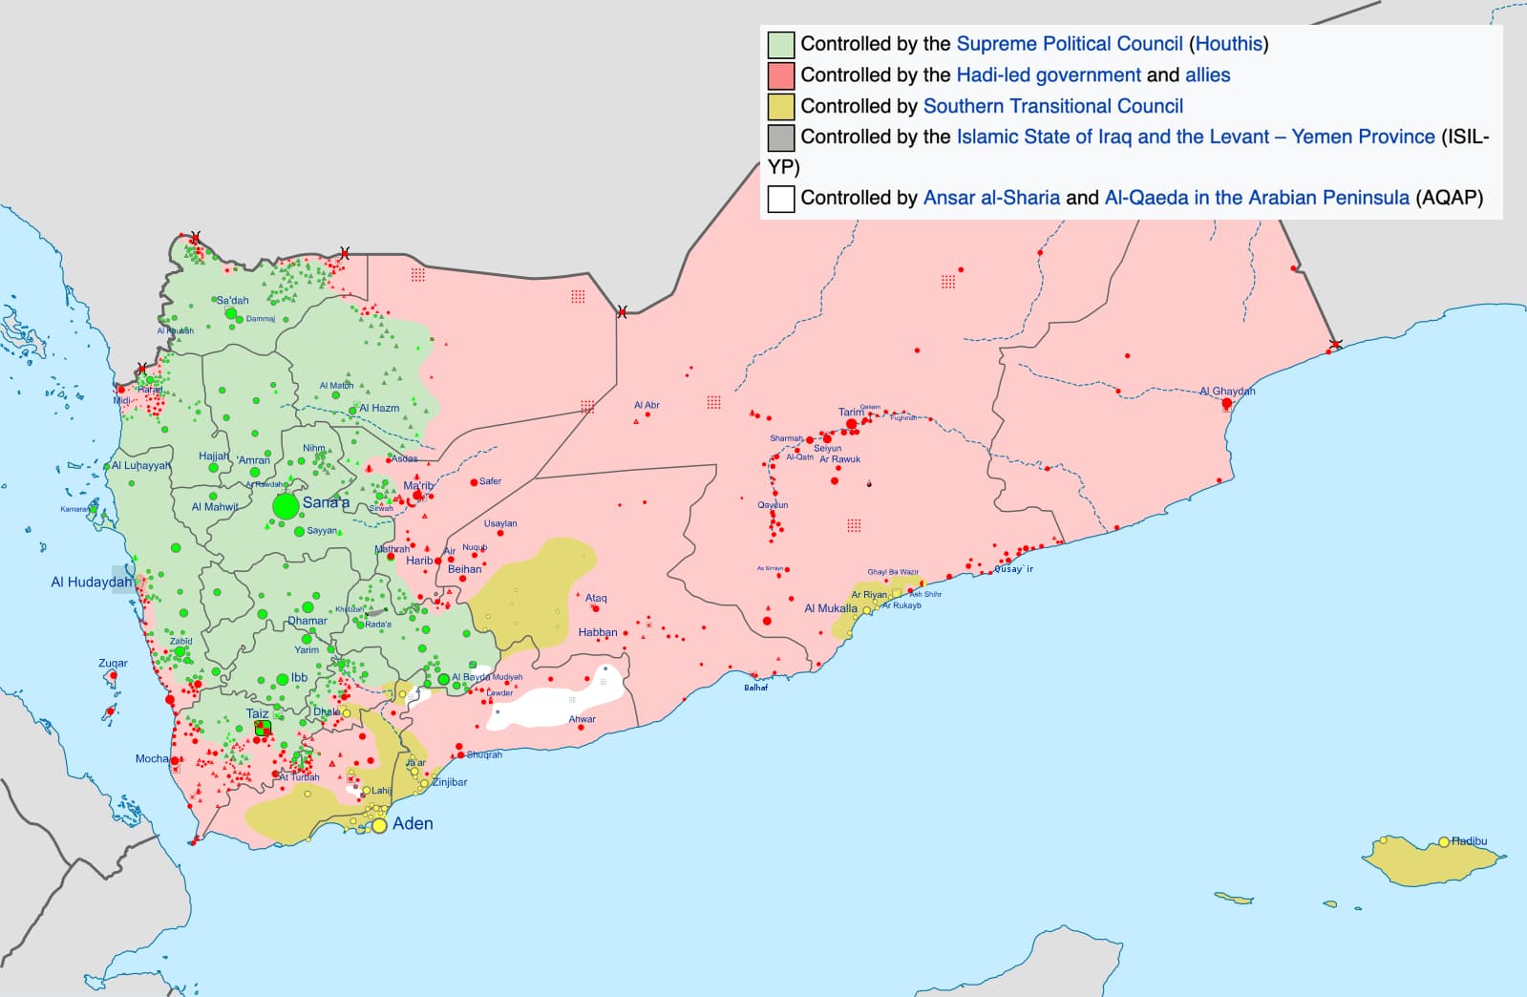
Task: Click the allies link in legend
Action: click(1208, 75)
